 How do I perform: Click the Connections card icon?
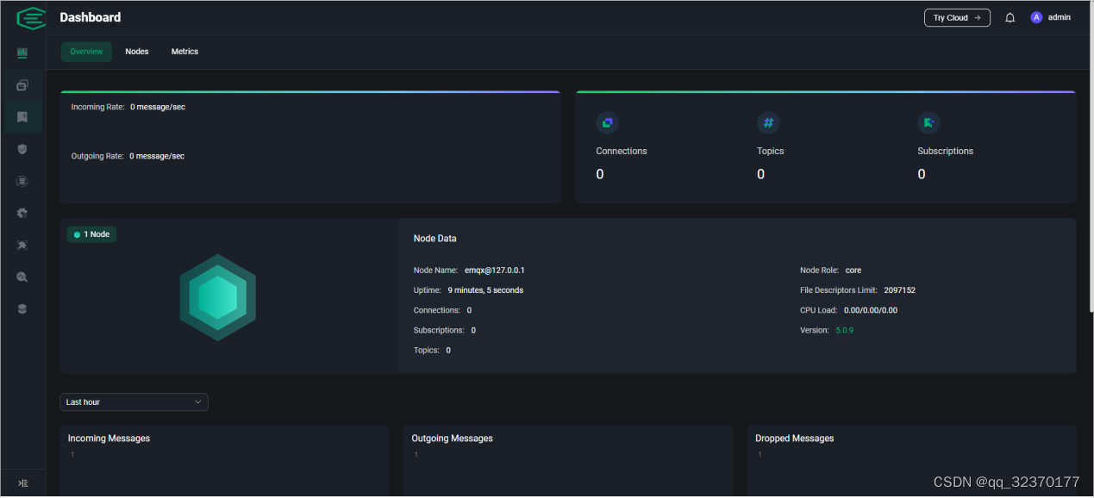(x=607, y=123)
